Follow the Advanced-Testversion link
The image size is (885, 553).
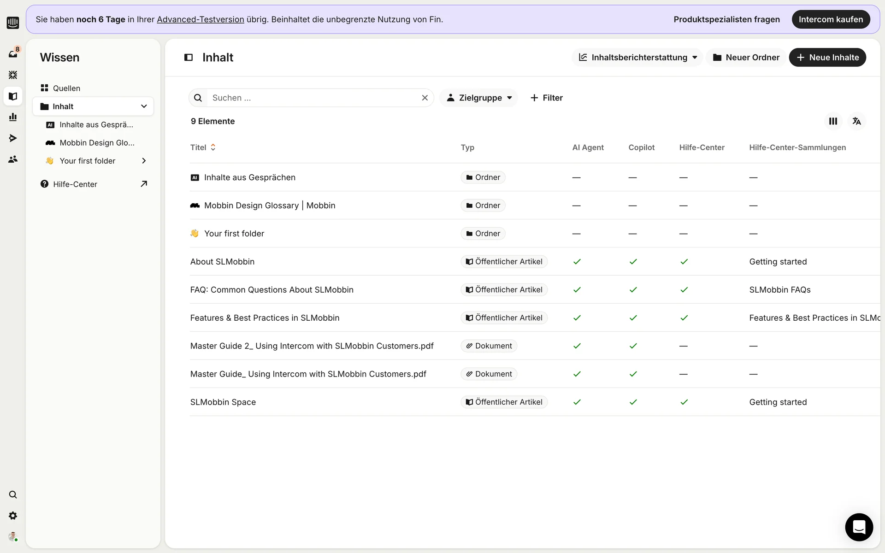pos(200,19)
